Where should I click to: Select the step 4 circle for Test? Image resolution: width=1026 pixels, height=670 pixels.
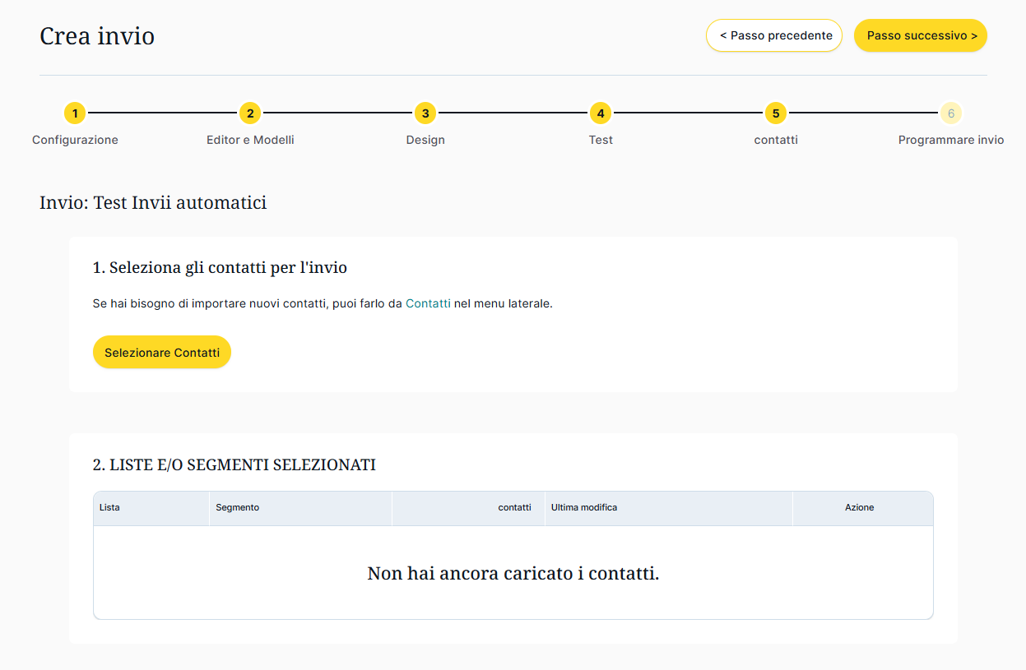pyautogui.click(x=601, y=113)
